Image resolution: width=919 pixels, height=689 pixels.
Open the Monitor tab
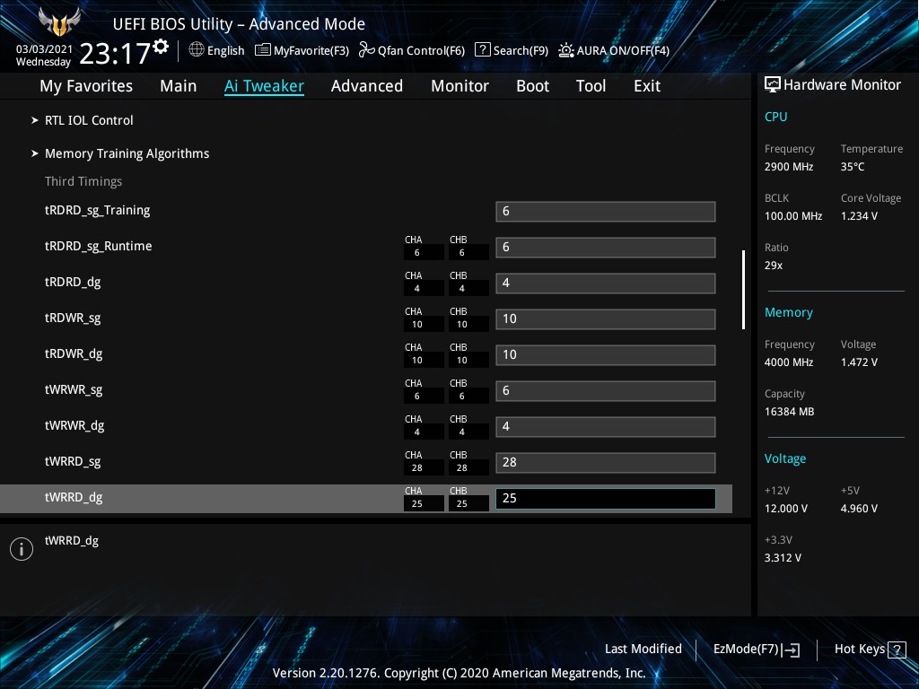460,86
